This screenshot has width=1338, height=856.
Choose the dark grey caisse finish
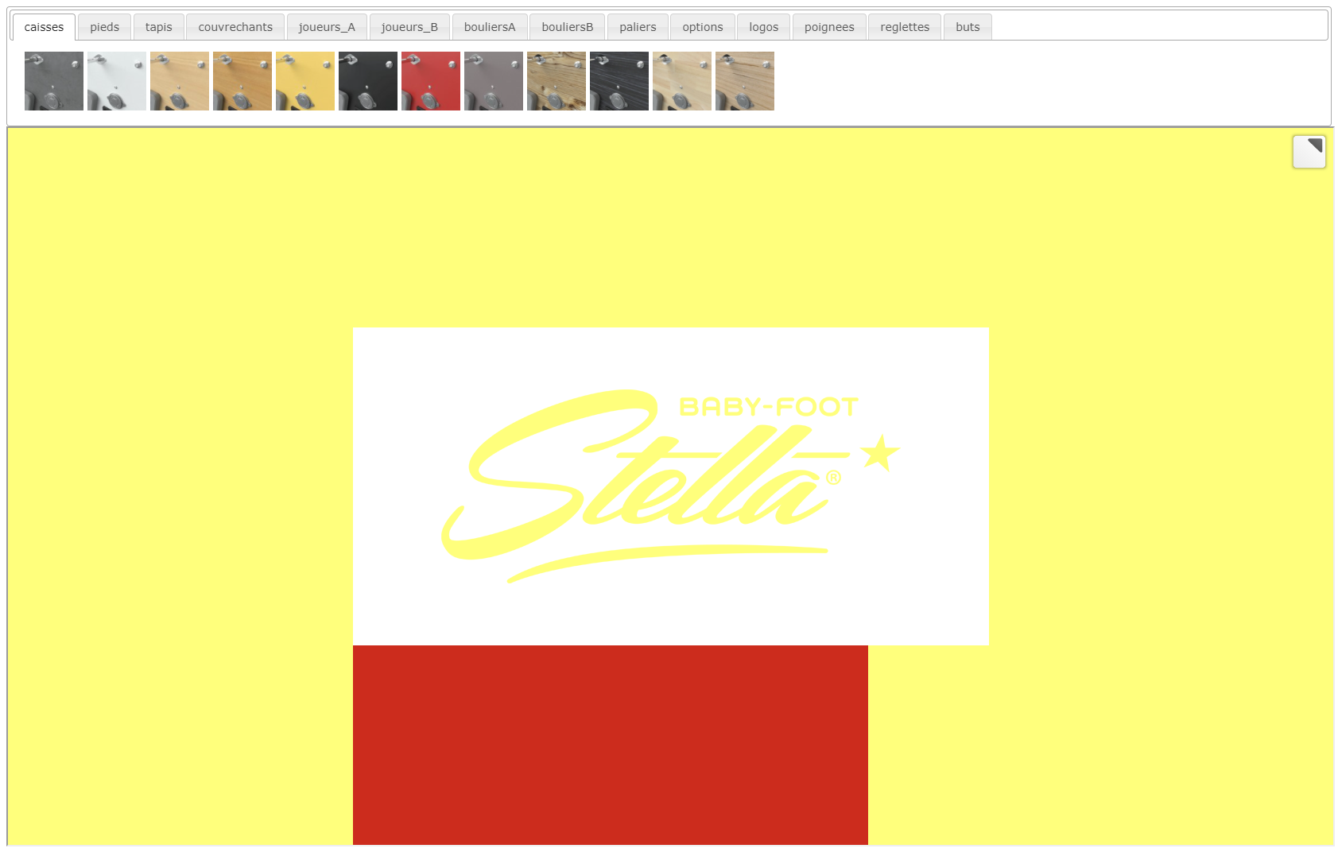pos(54,81)
